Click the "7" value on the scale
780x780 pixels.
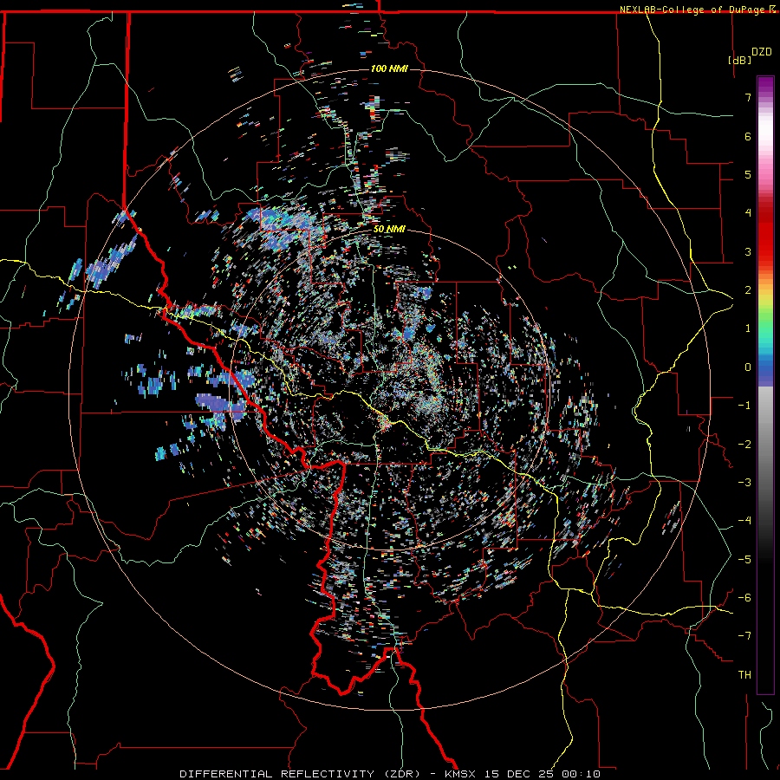click(748, 97)
